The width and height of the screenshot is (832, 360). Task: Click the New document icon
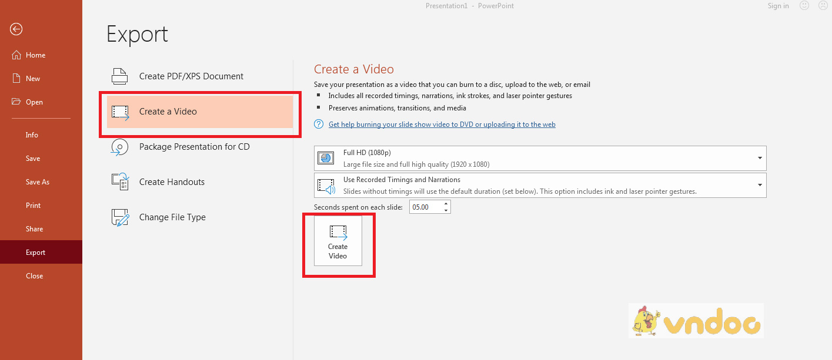pos(16,78)
